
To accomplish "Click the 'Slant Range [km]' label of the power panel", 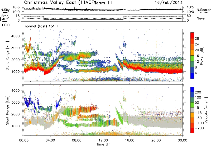I will (7, 56).
